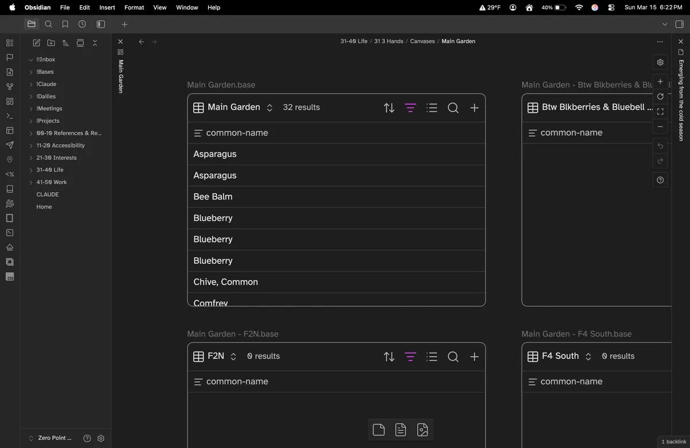Click the zoom to fit canvas icon
Image resolution: width=690 pixels, height=448 pixels.
660,112
